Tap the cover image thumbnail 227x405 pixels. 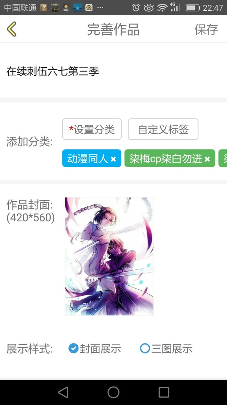click(109, 256)
